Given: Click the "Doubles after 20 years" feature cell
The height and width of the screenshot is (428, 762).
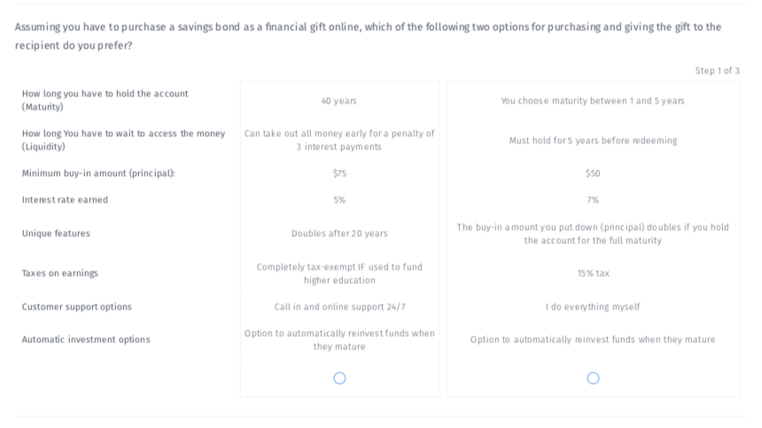Looking at the screenshot, I should 339,233.
